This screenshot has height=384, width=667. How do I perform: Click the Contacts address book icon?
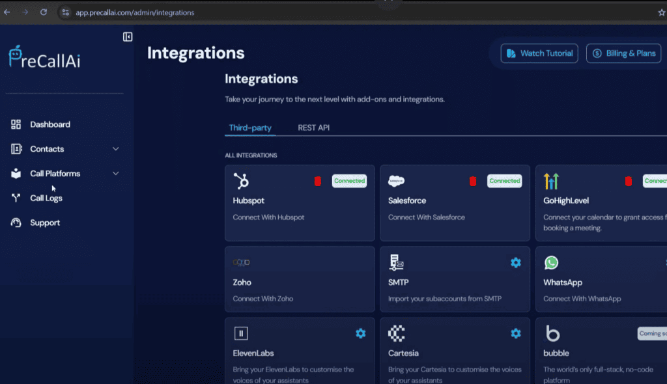[16, 149]
